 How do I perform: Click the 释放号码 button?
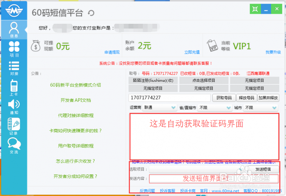tap(247, 98)
